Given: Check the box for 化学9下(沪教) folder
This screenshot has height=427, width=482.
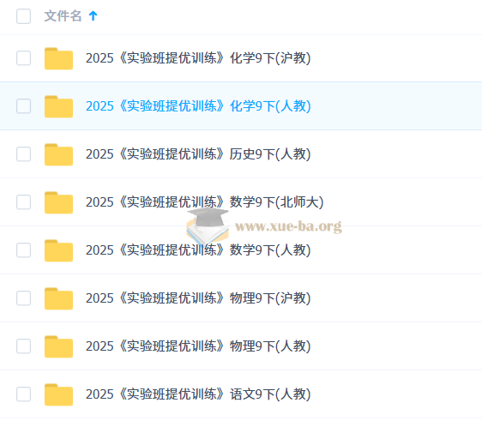Looking at the screenshot, I should coord(23,58).
